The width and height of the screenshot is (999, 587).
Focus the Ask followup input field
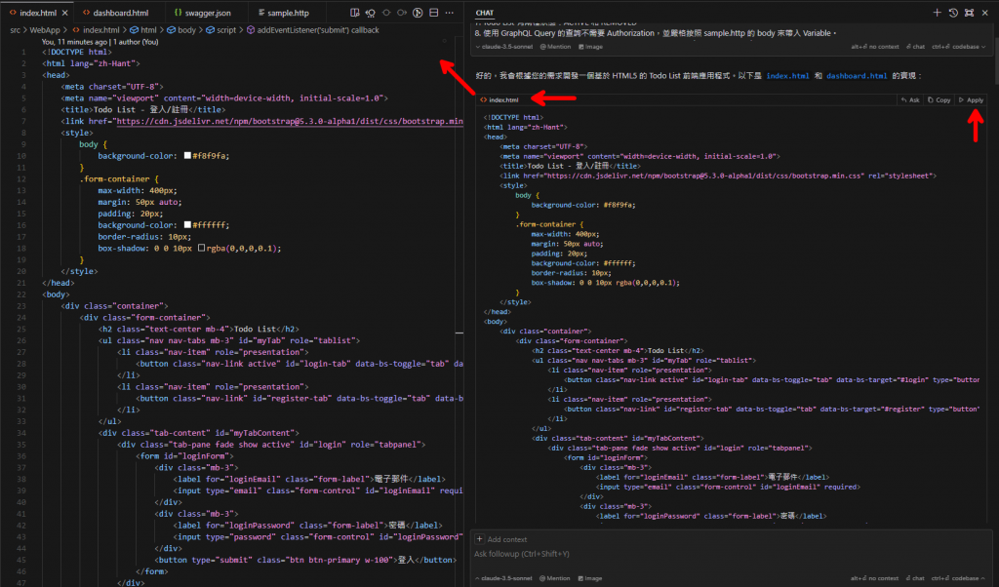click(732, 554)
